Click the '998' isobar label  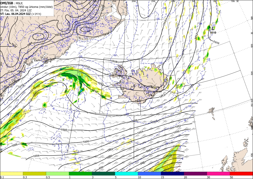click(x=101, y=168)
